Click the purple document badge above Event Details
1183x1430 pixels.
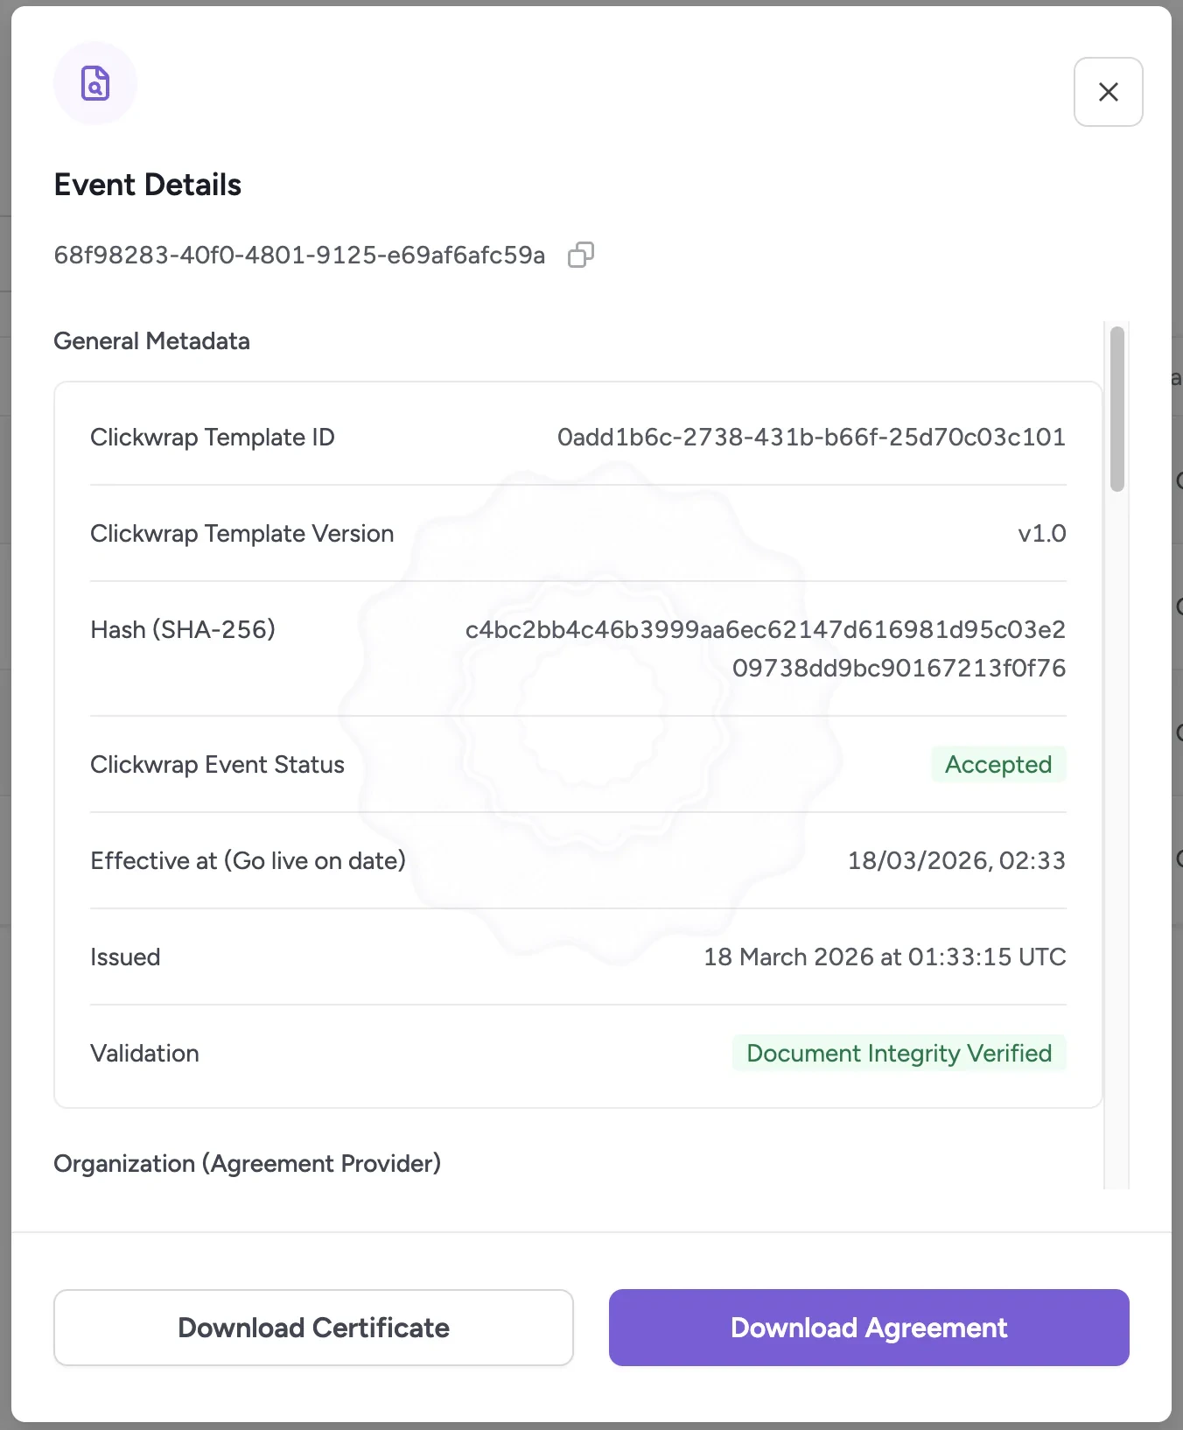[x=94, y=82]
